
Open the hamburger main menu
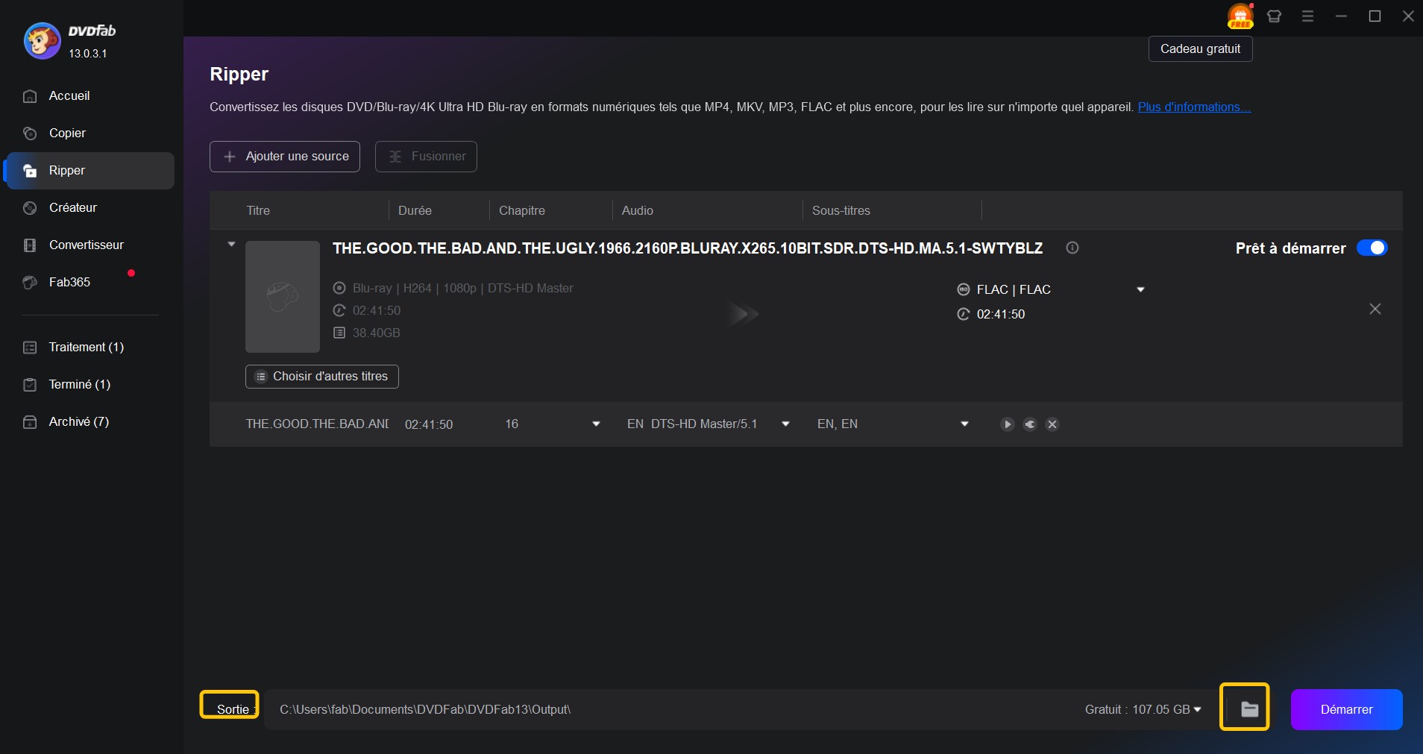pyautogui.click(x=1307, y=16)
